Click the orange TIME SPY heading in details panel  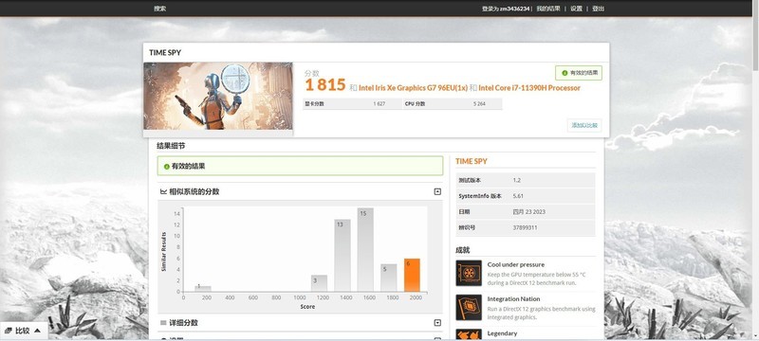click(472, 161)
